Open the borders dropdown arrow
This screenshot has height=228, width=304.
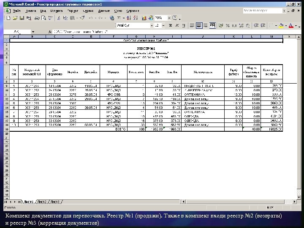[x=276, y=25]
